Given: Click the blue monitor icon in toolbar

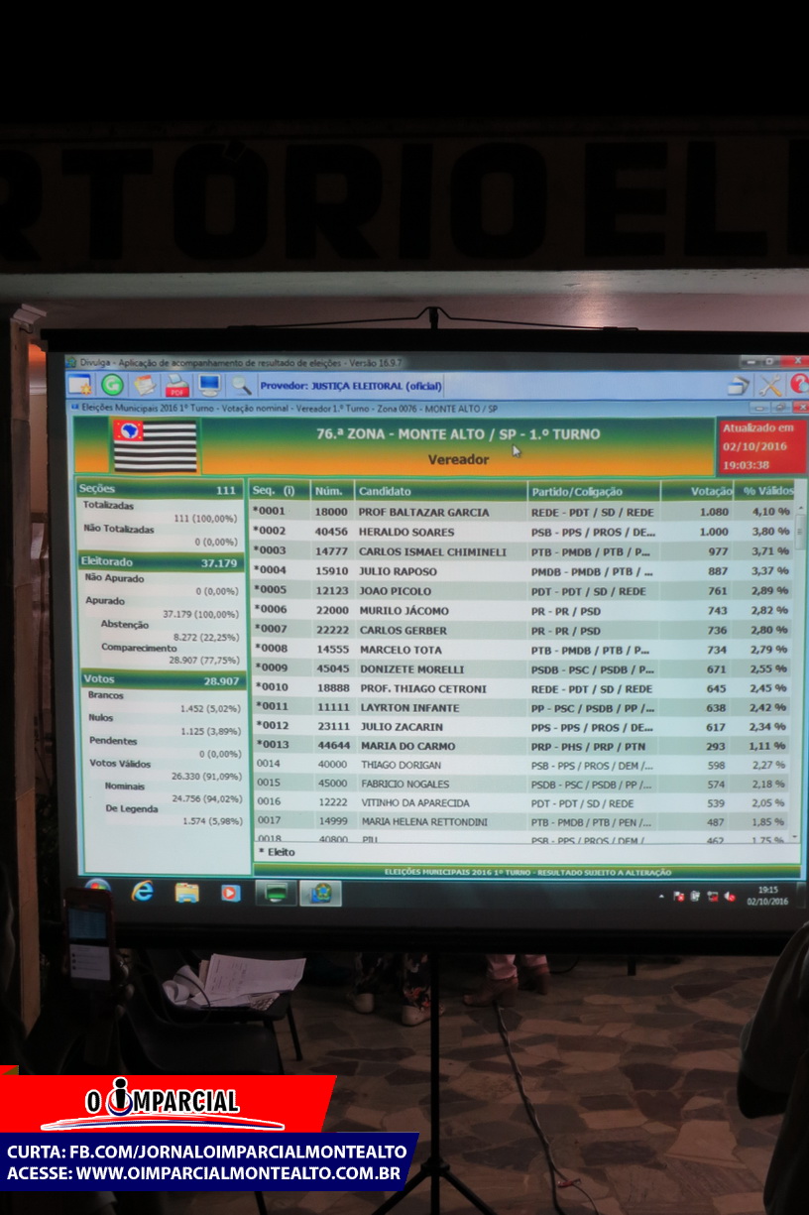Looking at the screenshot, I should click(209, 385).
